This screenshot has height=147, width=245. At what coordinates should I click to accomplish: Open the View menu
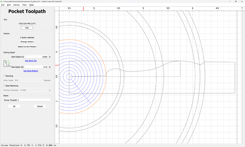tap(24, 5)
